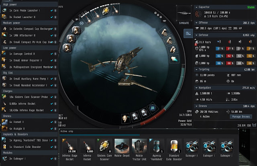Collapse the Capacitor section

tap(196, 7)
